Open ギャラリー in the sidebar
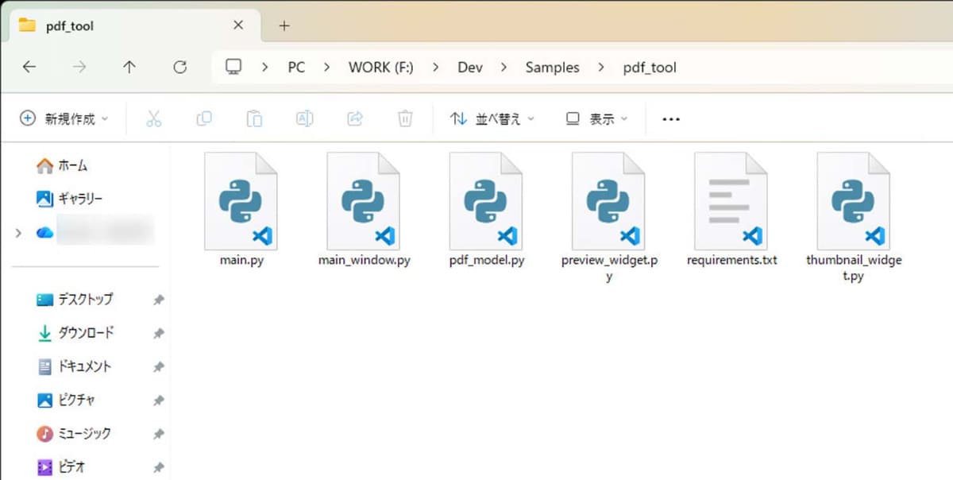 pos(70,198)
